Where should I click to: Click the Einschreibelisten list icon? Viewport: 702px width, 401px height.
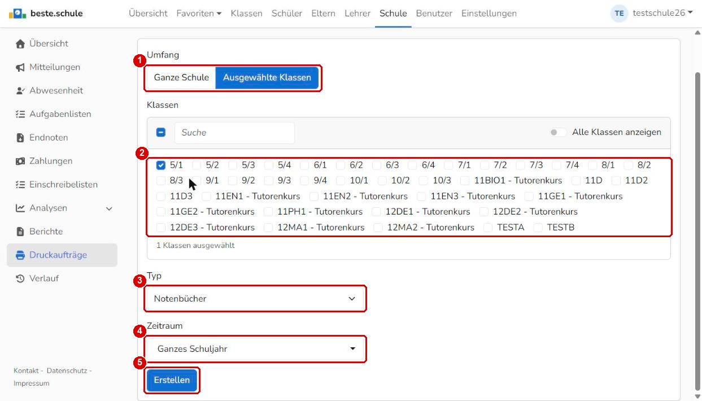[x=20, y=185]
